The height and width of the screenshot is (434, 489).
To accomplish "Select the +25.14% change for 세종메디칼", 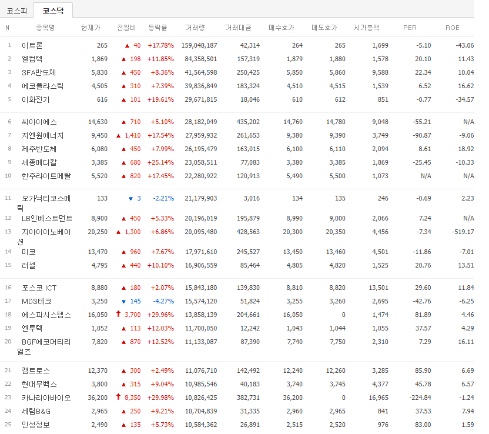I will pos(160,162).
